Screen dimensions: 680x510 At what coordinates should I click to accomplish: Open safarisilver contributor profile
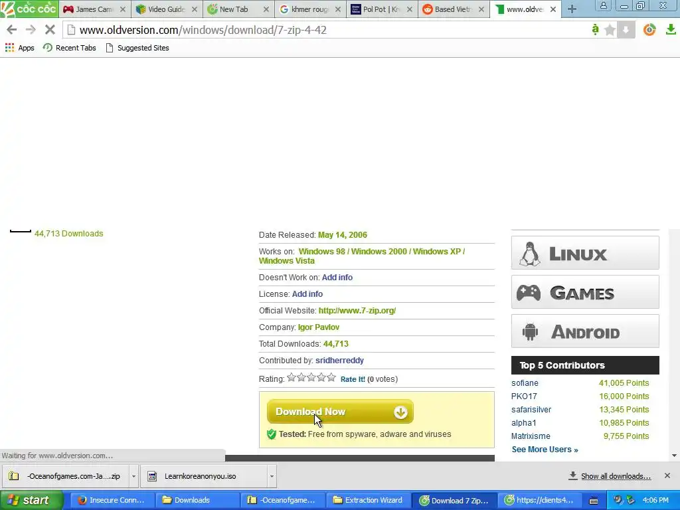tap(531, 410)
